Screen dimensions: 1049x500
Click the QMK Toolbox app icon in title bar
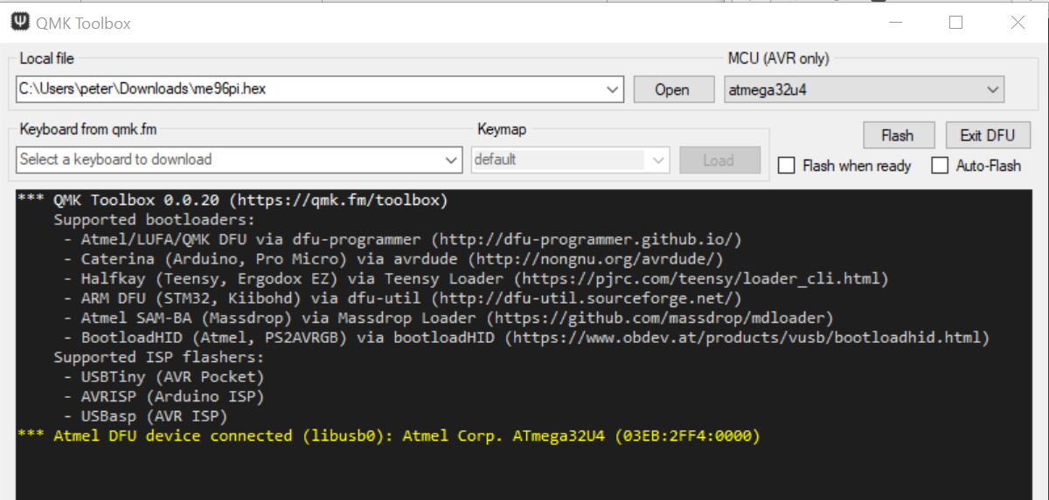coord(18,23)
